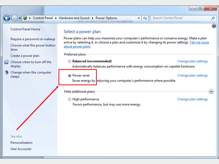Select the High performance radio button
The image size is (219, 164).
[x=69, y=99]
